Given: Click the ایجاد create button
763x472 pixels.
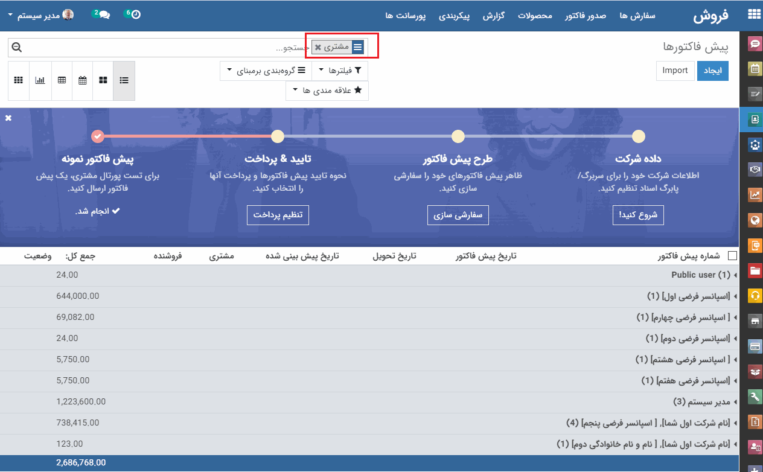Looking at the screenshot, I should [713, 71].
